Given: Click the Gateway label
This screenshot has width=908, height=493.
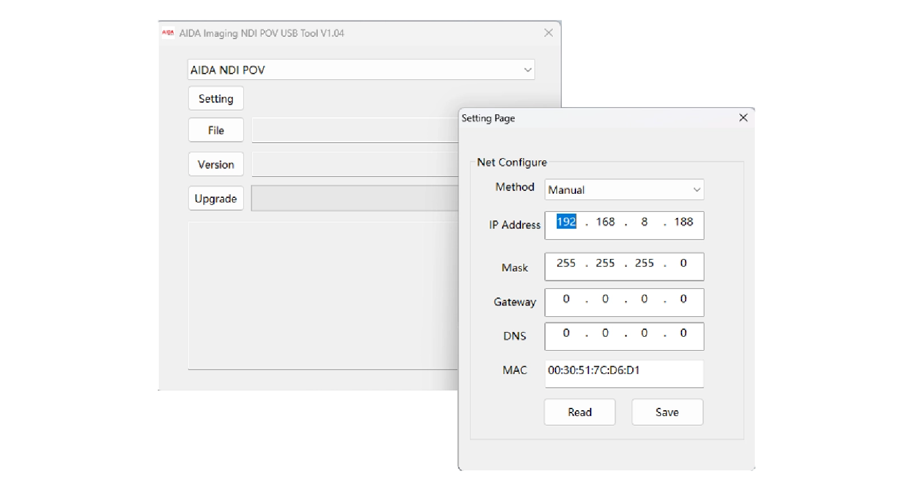Looking at the screenshot, I should (515, 302).
